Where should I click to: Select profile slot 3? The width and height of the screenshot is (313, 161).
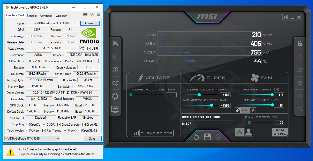300,83
